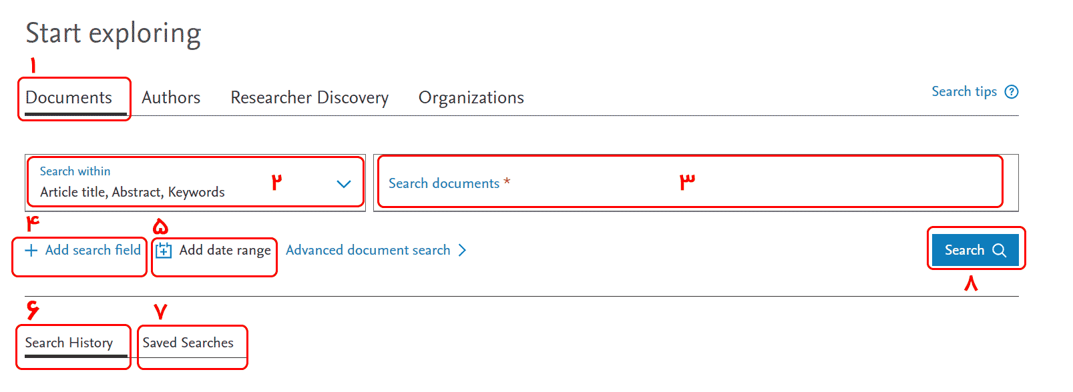The image size is (1073, 392).
Task: Switch to the Documents tab
Action: coord(69,98)
